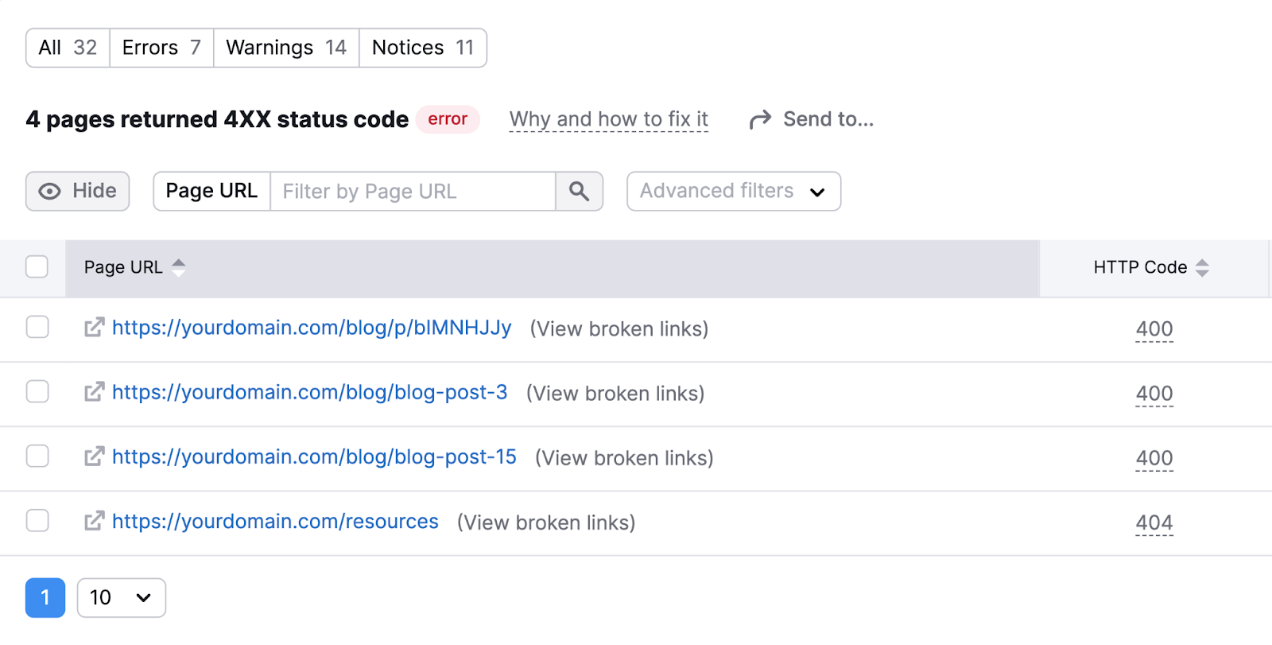
Task: Open external link icon for blog-post-3
Action: click(x=95, y=392)
